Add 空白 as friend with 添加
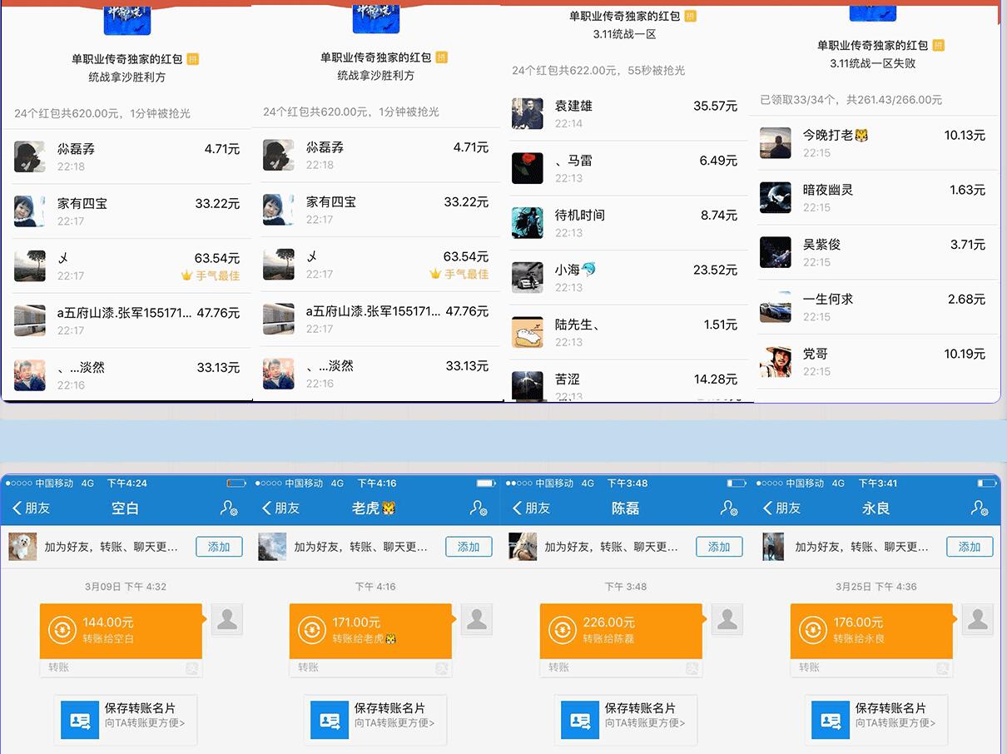Image resolution: width=1007 pixels, height=754 pixels. pyautogui.click(x=219, y=547)
